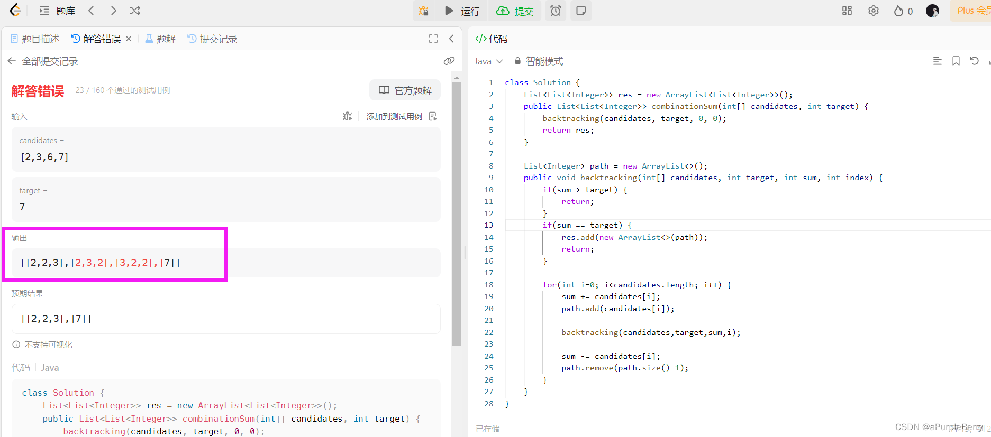Click the target value 7
Screen dimensions: 991x437
tap(22, 207)
